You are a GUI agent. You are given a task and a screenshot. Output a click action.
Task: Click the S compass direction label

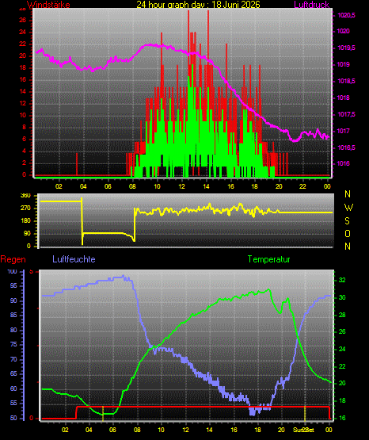(347, 221)
